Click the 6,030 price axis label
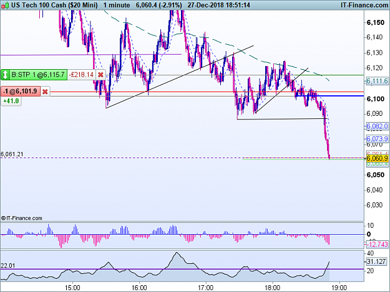This screenshot has width=390, height=292. point(374,205)
